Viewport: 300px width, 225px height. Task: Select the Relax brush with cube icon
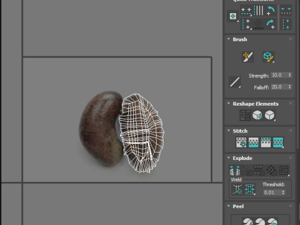point(268,57)
